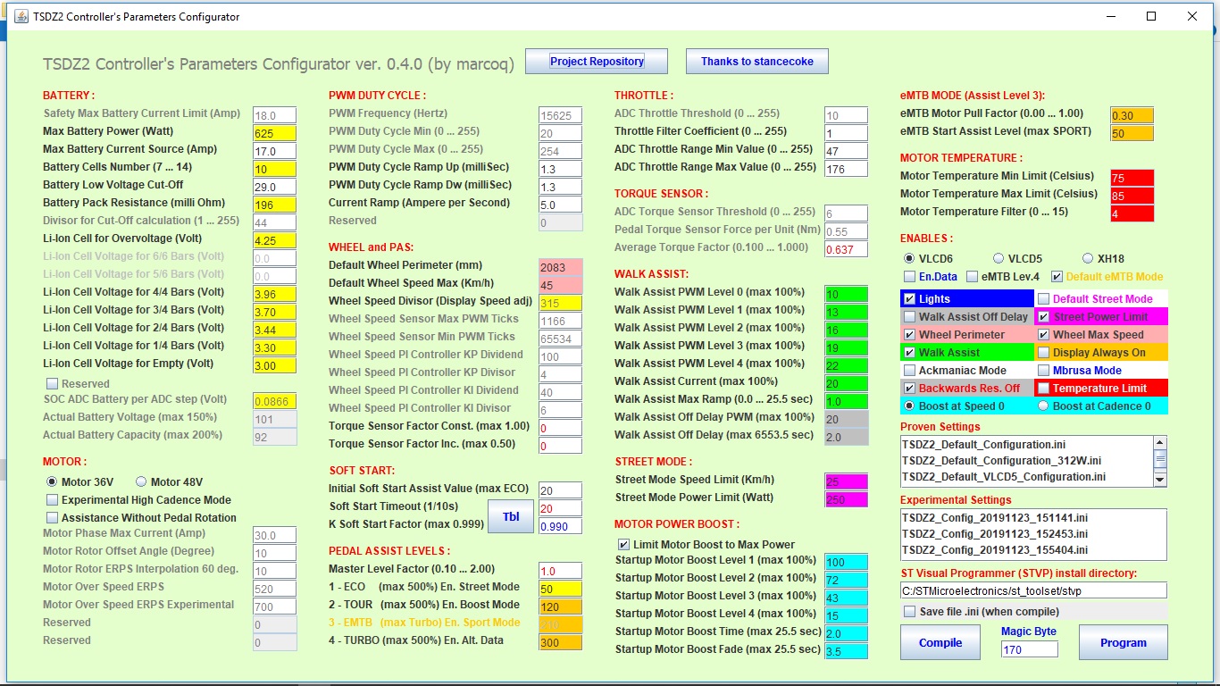Toggle the Street Power Limit checkbox
Viewport: 1220px width, 686px height.
[x=1043, y=317]
